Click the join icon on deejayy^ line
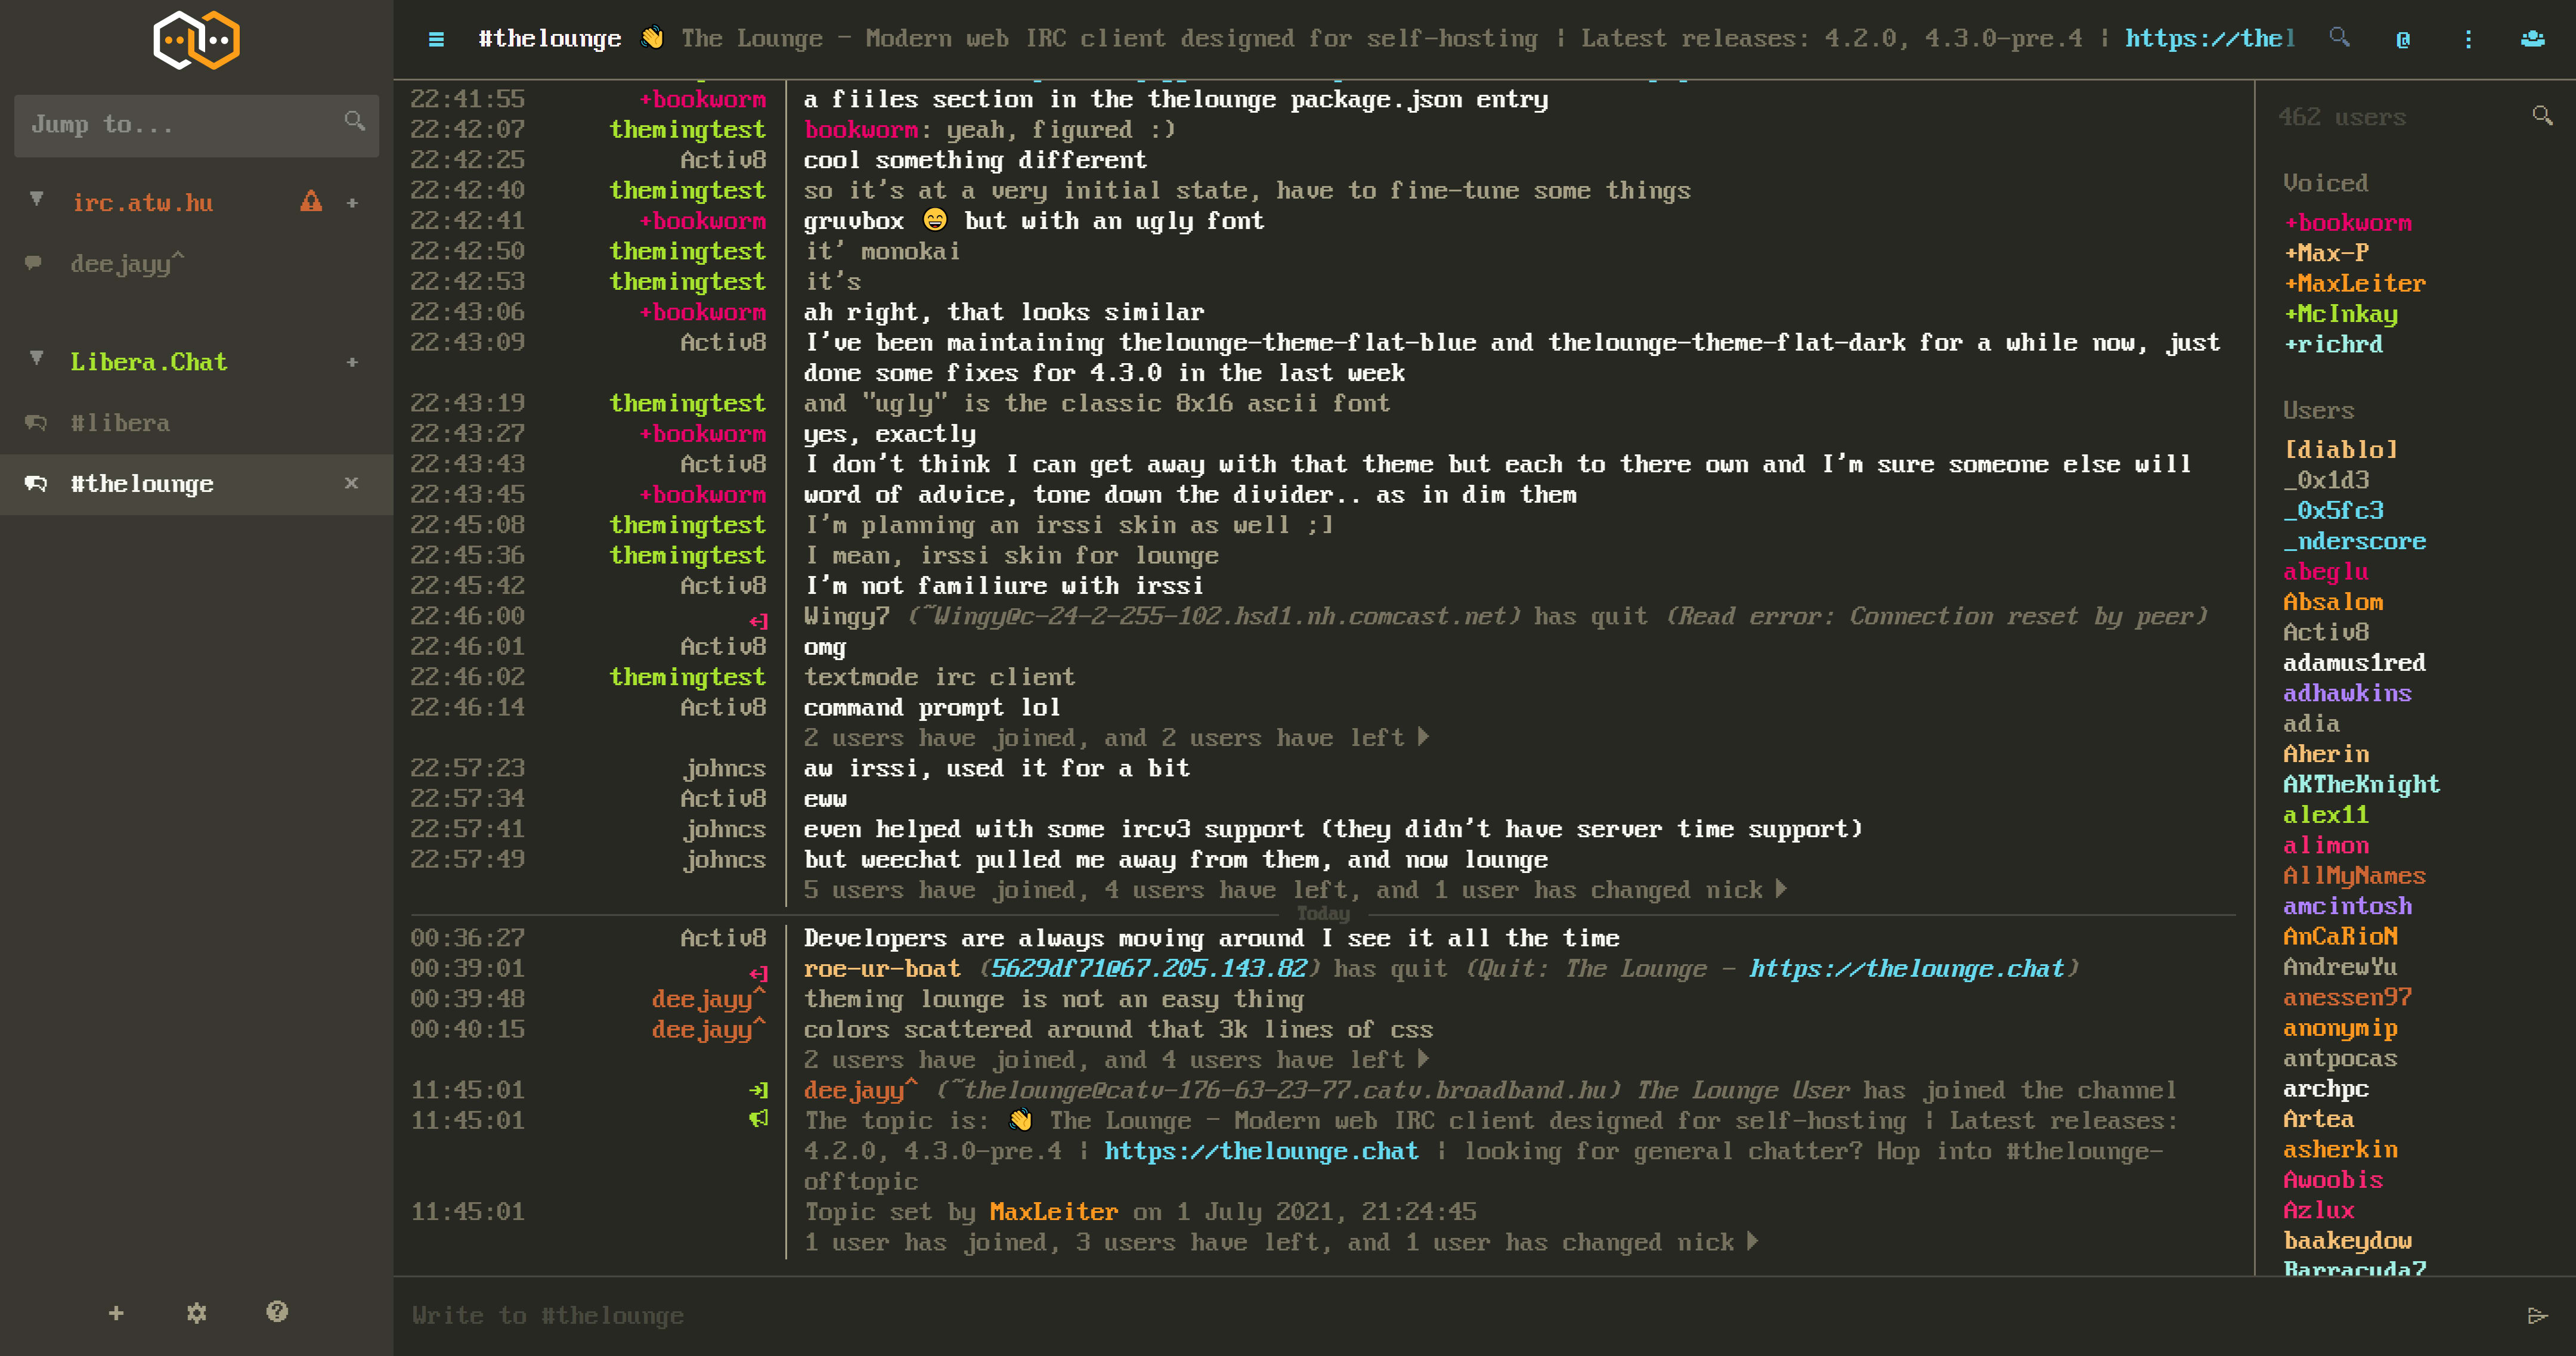 pyautogui.click(x=758, y=1090)
